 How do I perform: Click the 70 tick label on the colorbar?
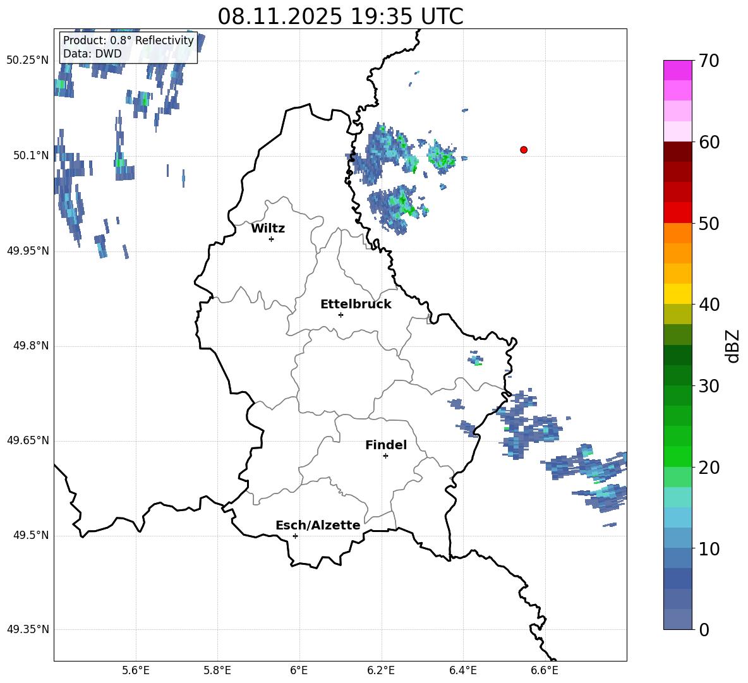click(x=709, y=61)
